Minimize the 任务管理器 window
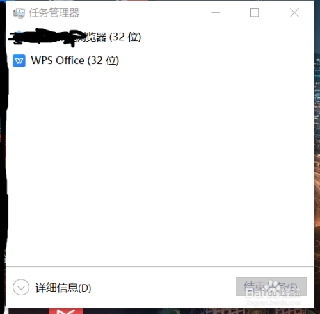Screen dimensions: 320x314 pos(216,13)
